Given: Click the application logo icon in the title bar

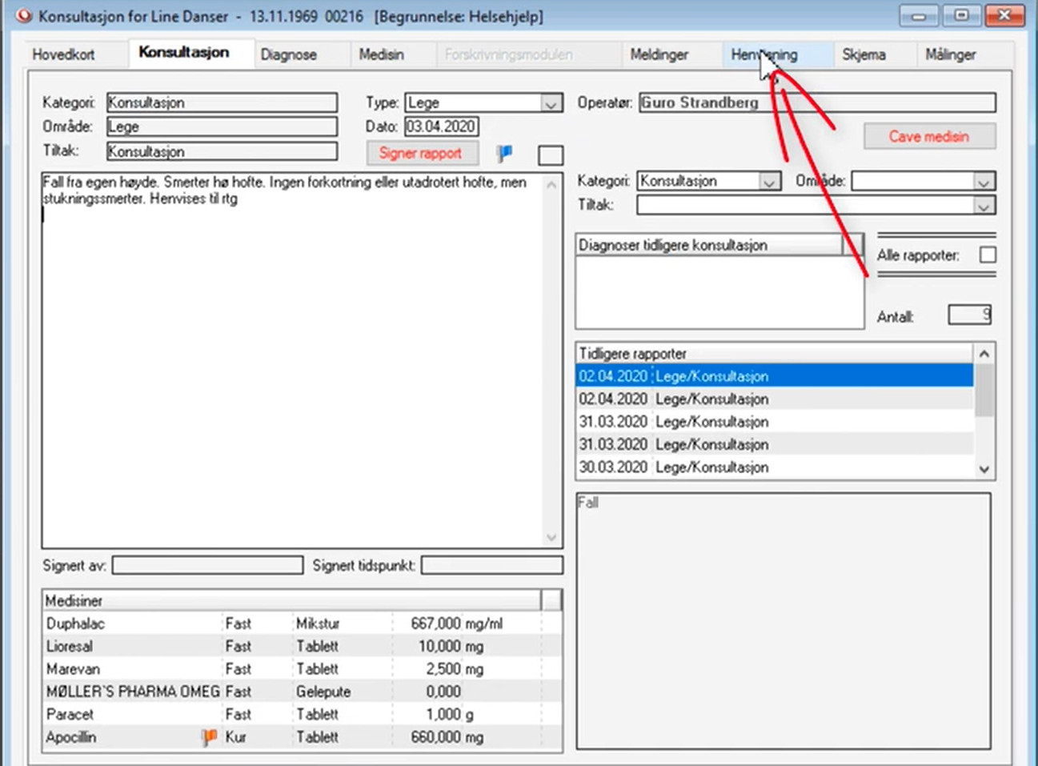Looking at the screenshot, I should [x=23, y=15].
